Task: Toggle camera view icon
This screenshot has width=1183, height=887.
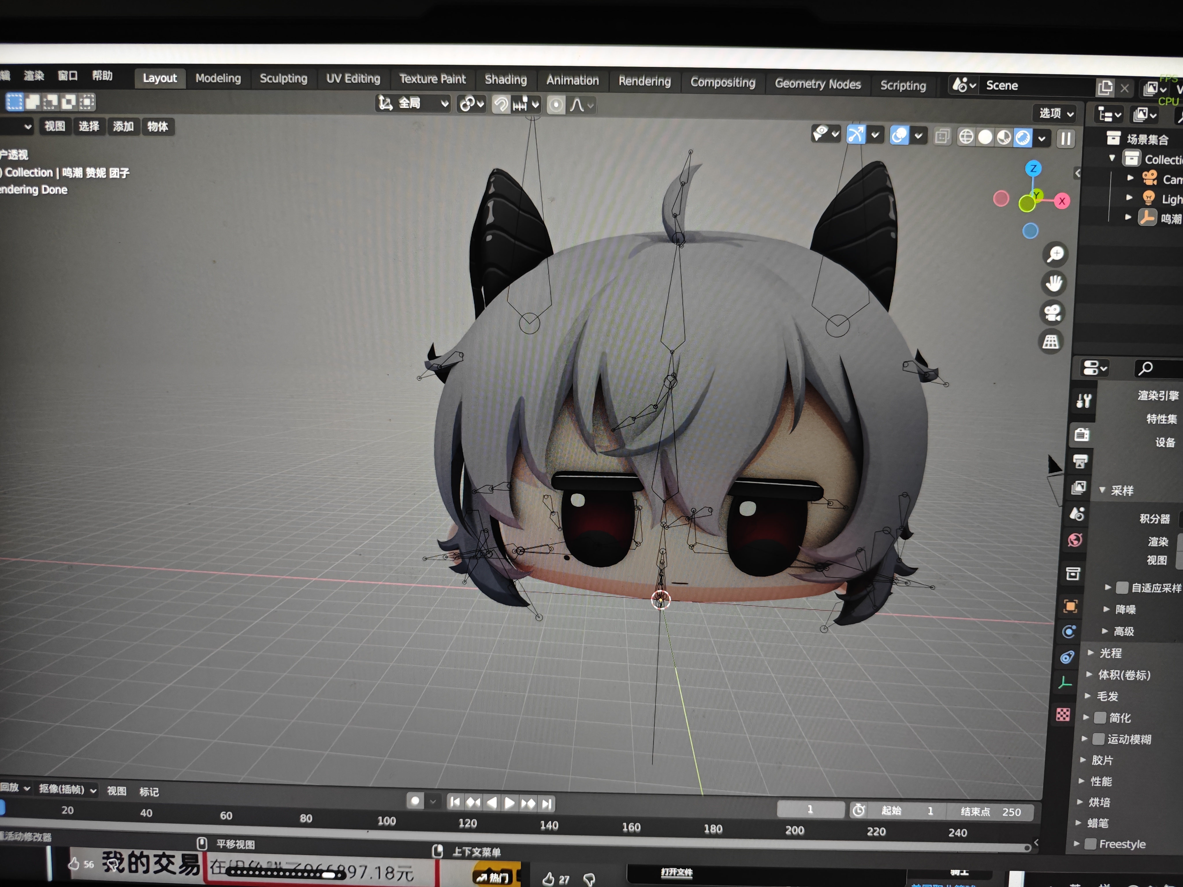Action: (x=1052, y=313)
